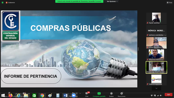
Task: Show more participants with the down chevron
Action: [x=156, y=88]
